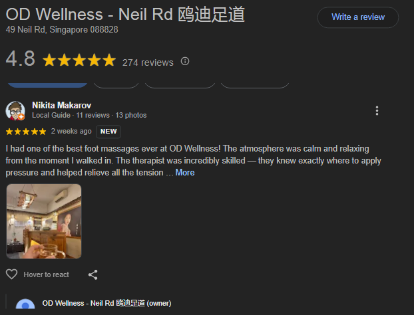Click the Hover to react label
Screen dimensions: 414x315
click(46, 274)
